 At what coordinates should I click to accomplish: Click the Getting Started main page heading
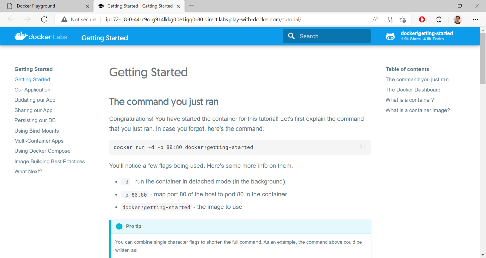tap(148, 72)
